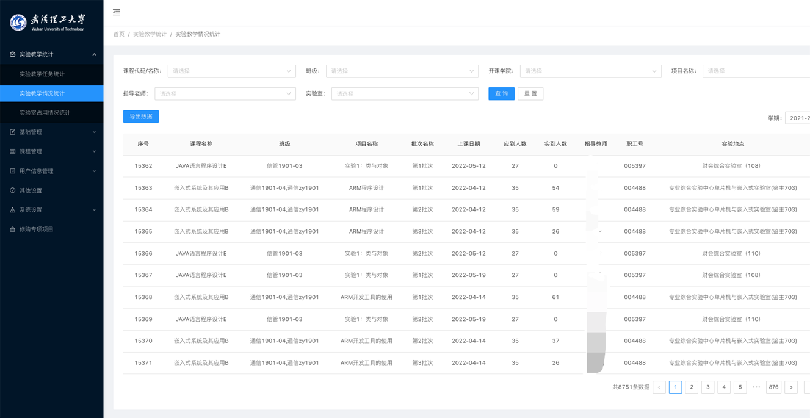This screenshot has width=810, height=418.
Task: Click the 修购专项项目 bank icon
Action: [12, 229]
